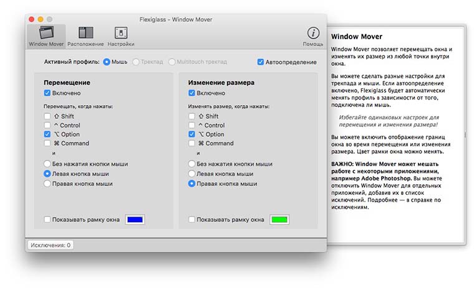Click the Перемещение section heading
Screen dimensions: 474x288
click(67, 82)
